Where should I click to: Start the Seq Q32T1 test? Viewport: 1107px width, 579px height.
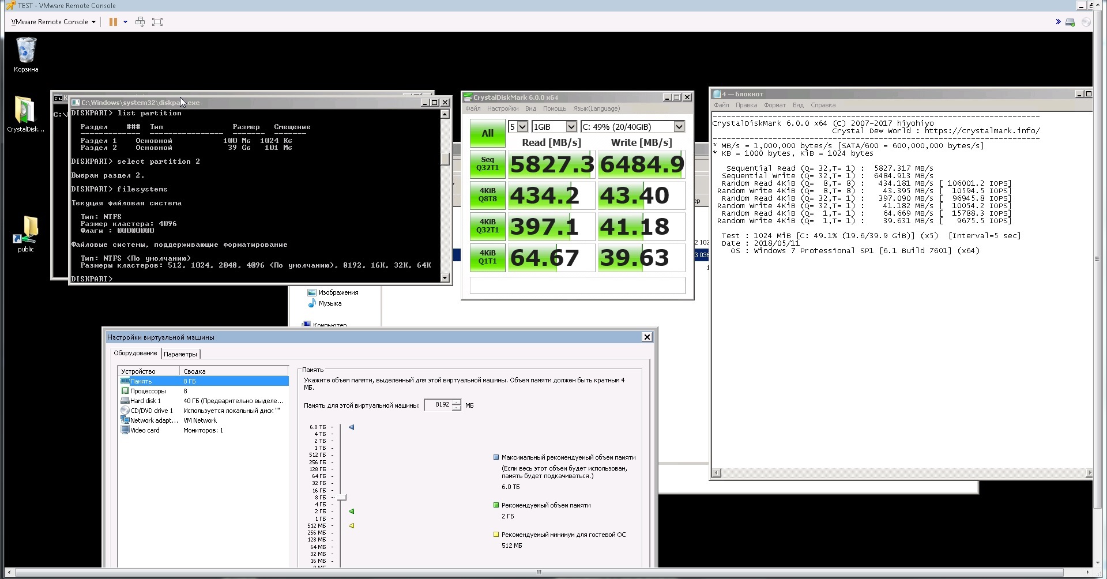coord(487,164)
